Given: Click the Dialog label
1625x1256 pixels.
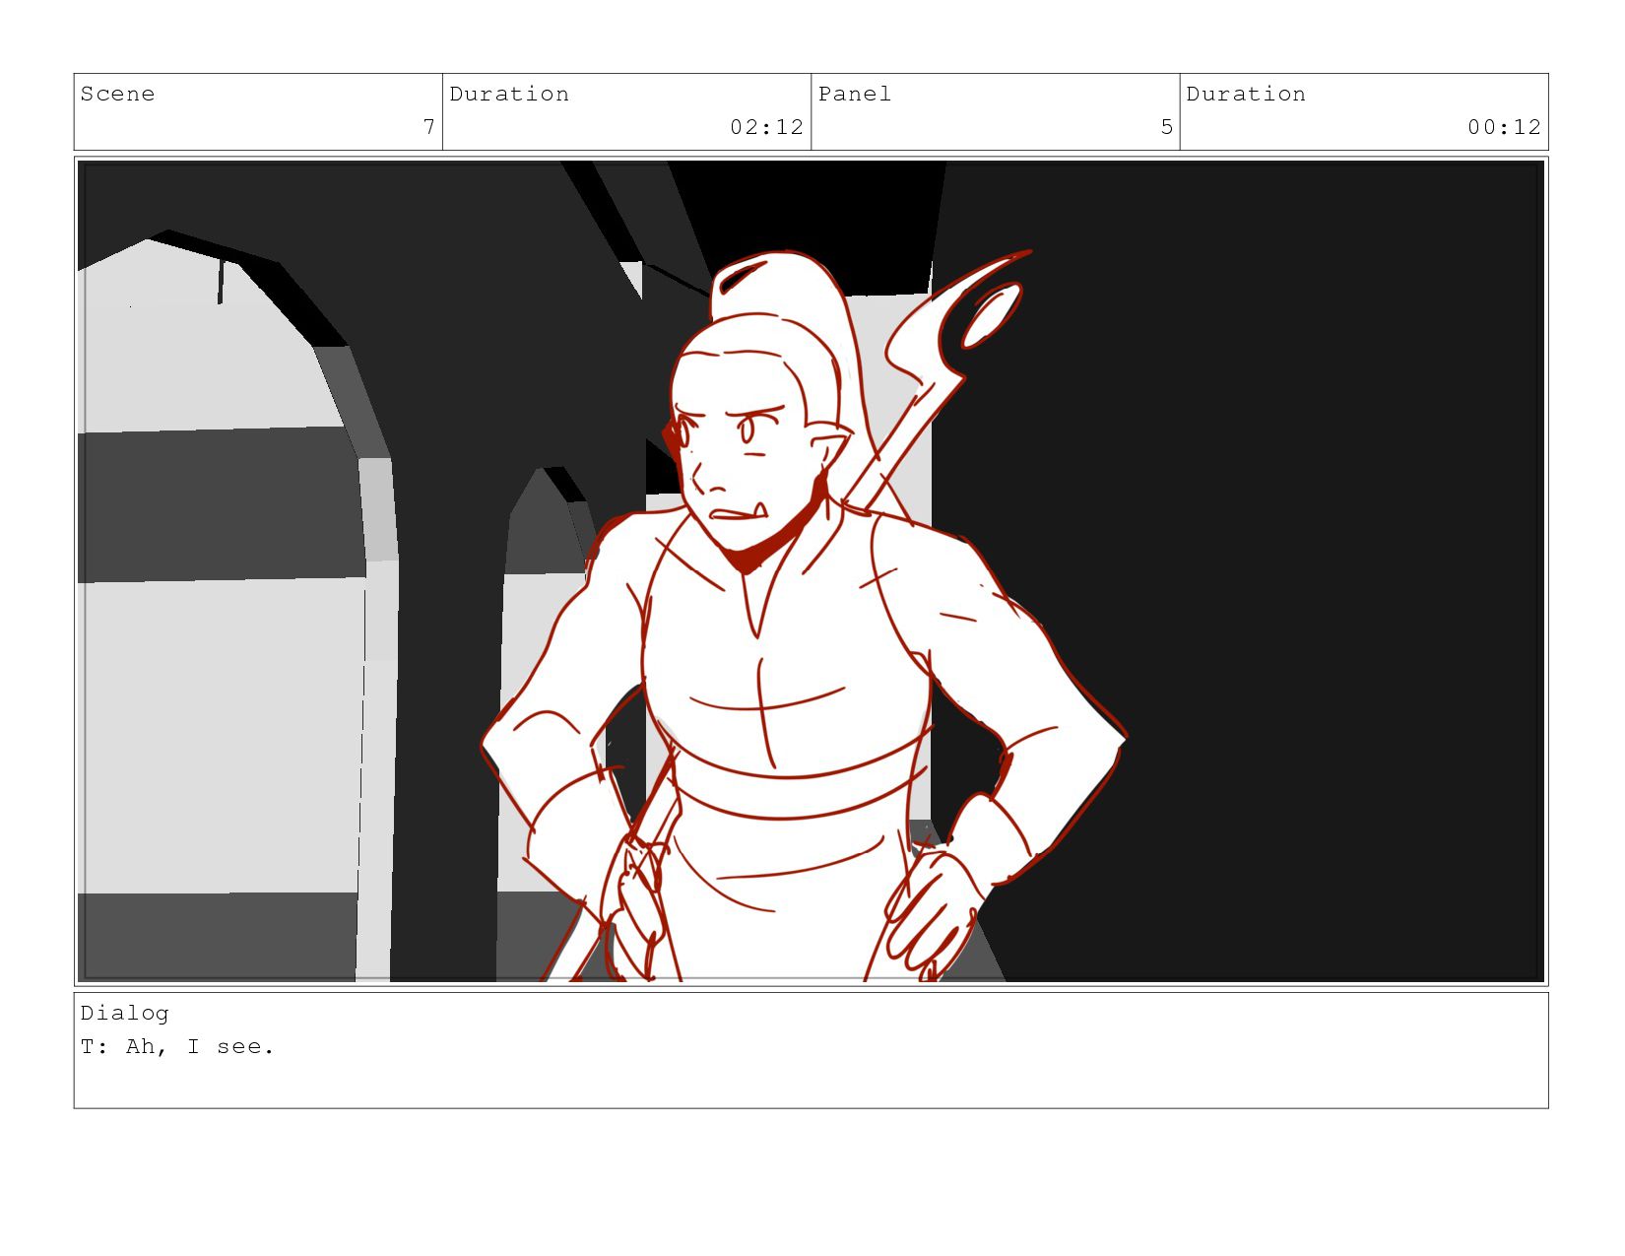Looking at the screenshot, I should (x=124, y=1013).
